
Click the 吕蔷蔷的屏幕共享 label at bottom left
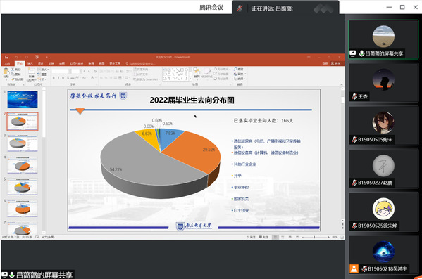point(44,275)
